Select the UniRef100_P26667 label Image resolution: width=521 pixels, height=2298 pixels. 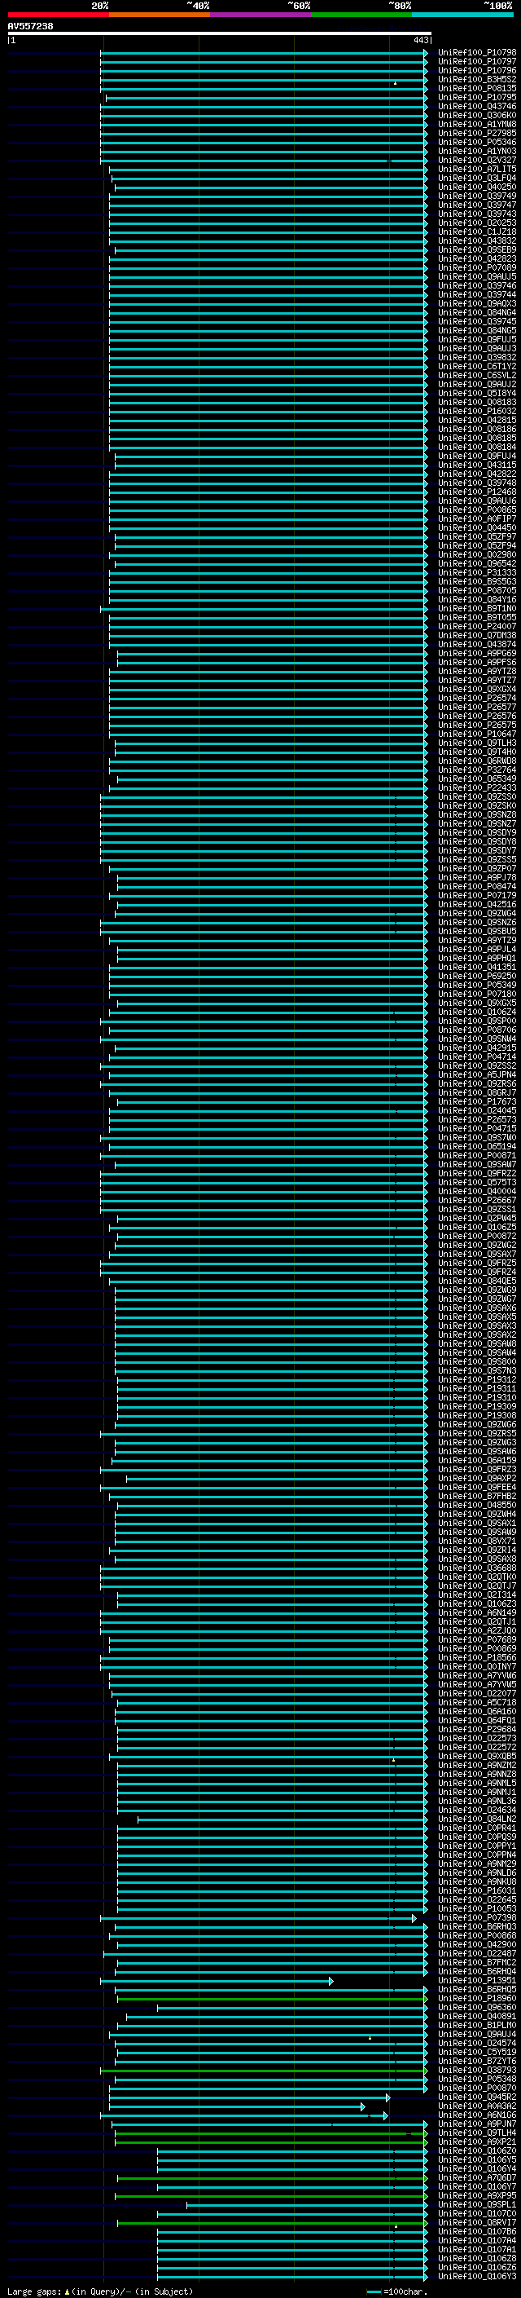(477, 1200)
